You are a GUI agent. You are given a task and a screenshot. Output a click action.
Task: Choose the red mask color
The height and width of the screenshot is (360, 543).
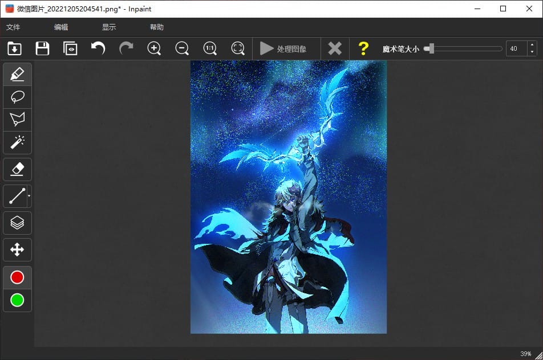coord(17,277)
